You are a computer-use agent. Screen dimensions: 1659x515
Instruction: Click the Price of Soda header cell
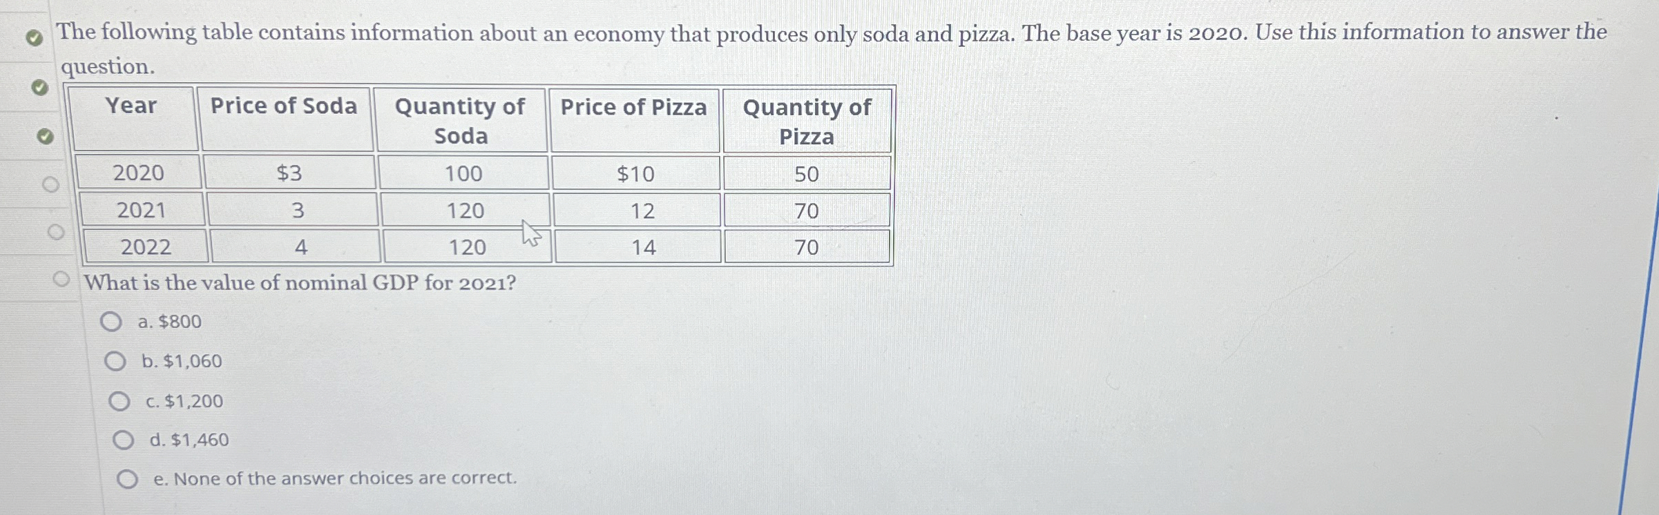[x=284, y=106]
